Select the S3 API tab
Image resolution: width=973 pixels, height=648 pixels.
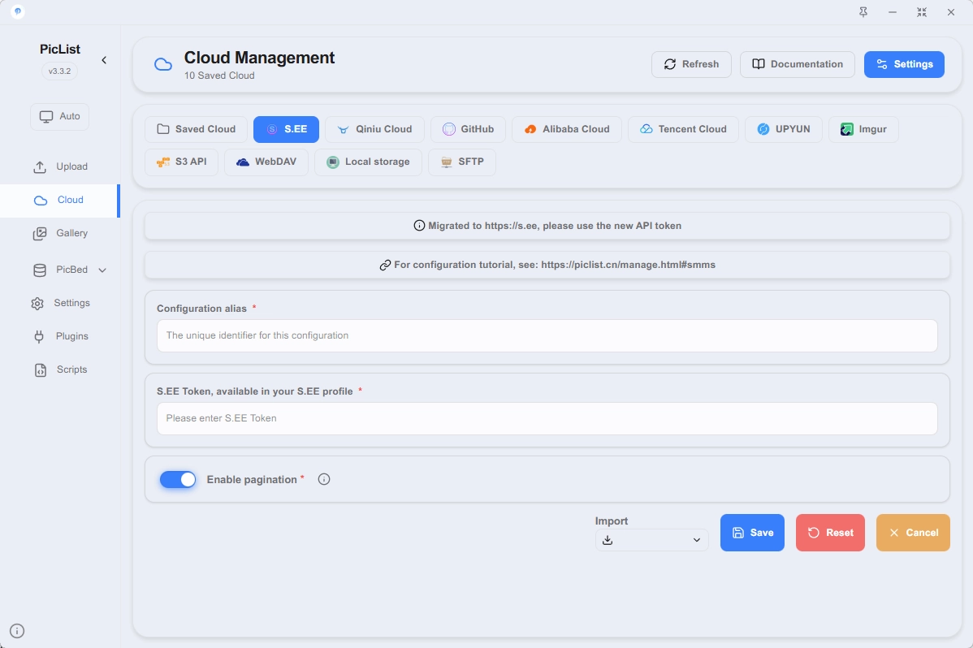pos(182,162)
